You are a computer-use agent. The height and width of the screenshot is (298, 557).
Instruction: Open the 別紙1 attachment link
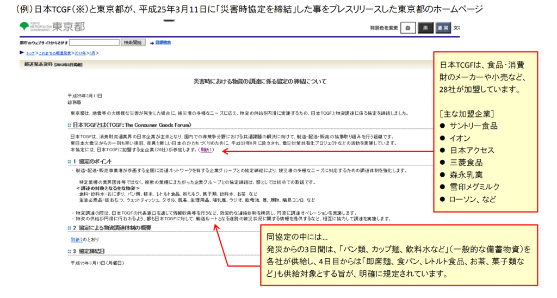pos(206,150)
